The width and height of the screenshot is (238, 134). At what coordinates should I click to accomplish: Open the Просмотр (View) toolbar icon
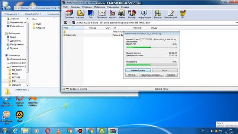[x=102, y=14]
